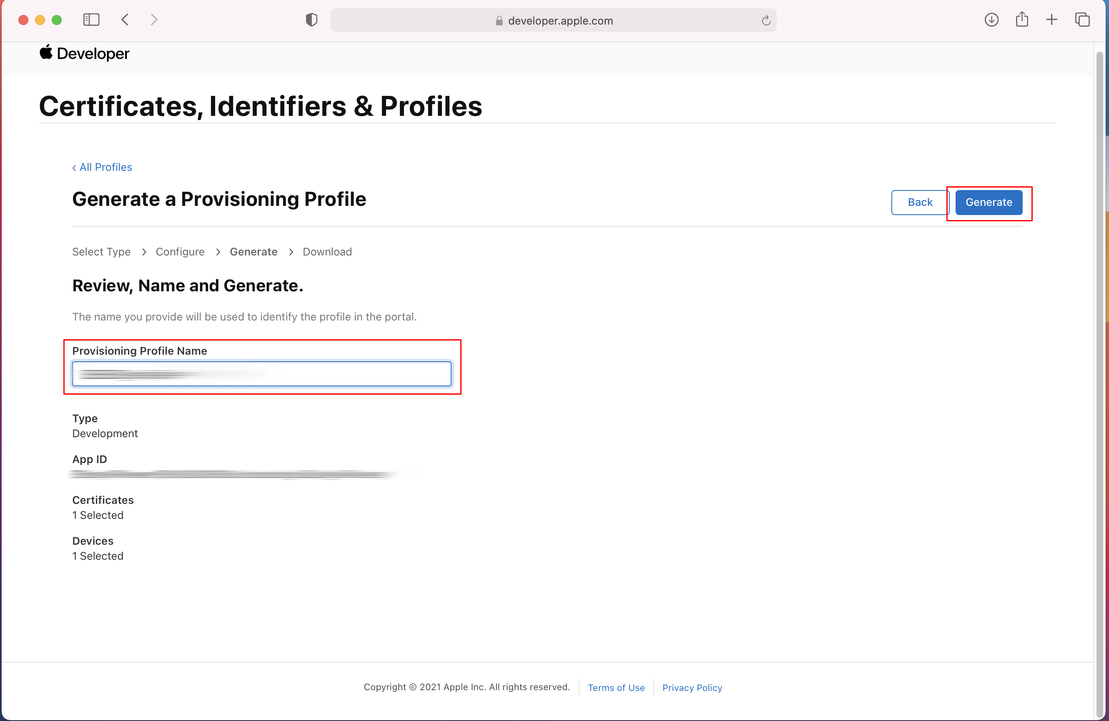The height and width of the screenshot is (721, 1109).
Task: Open the Privacy Policy link
Action: (x=692, y=688)
